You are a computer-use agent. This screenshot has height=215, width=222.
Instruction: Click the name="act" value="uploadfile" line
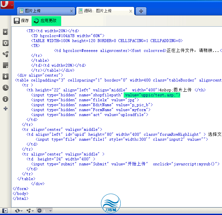tap(89, 115)
